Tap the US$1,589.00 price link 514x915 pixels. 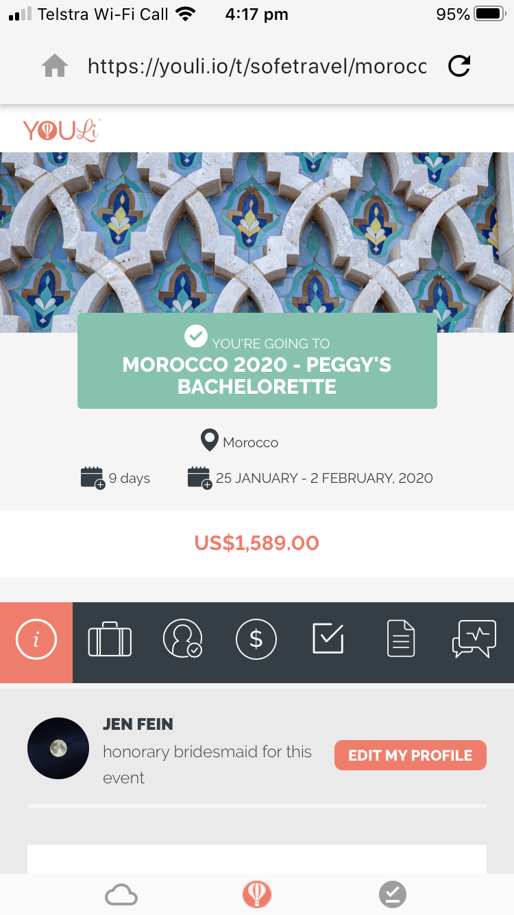[256, 543]
